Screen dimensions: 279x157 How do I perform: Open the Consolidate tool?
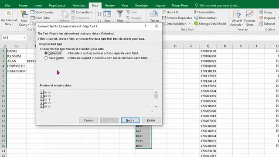[204, 12]
